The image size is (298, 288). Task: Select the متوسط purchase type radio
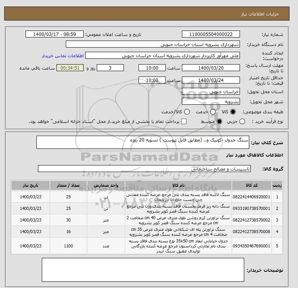click(x=219, y=121)
